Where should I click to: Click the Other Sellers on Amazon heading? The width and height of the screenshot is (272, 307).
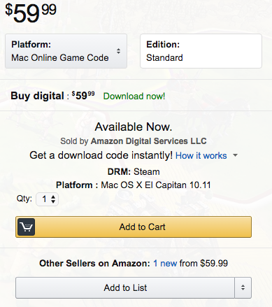[94, 263]
